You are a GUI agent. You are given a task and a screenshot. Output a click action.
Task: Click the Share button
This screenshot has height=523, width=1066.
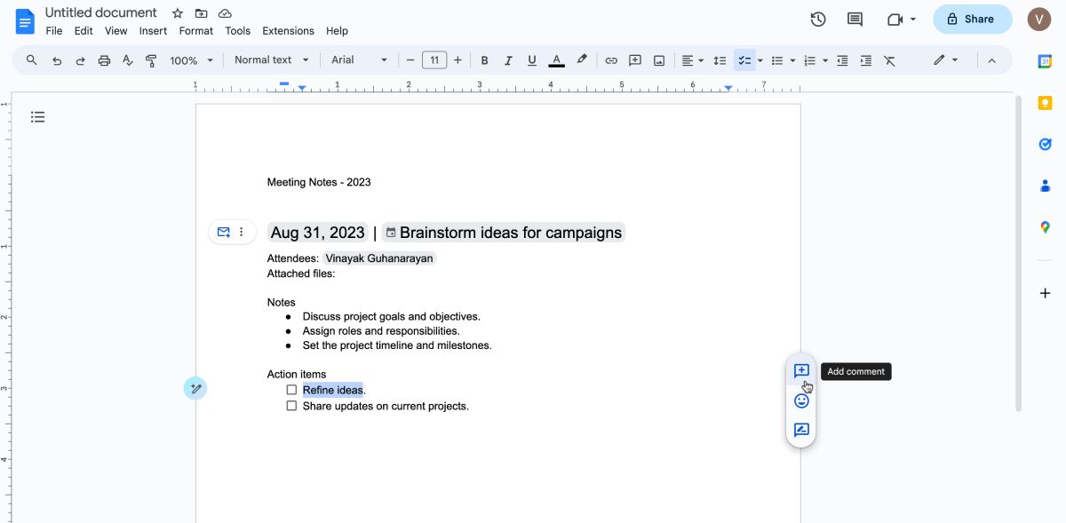click(x=973, y=19)
